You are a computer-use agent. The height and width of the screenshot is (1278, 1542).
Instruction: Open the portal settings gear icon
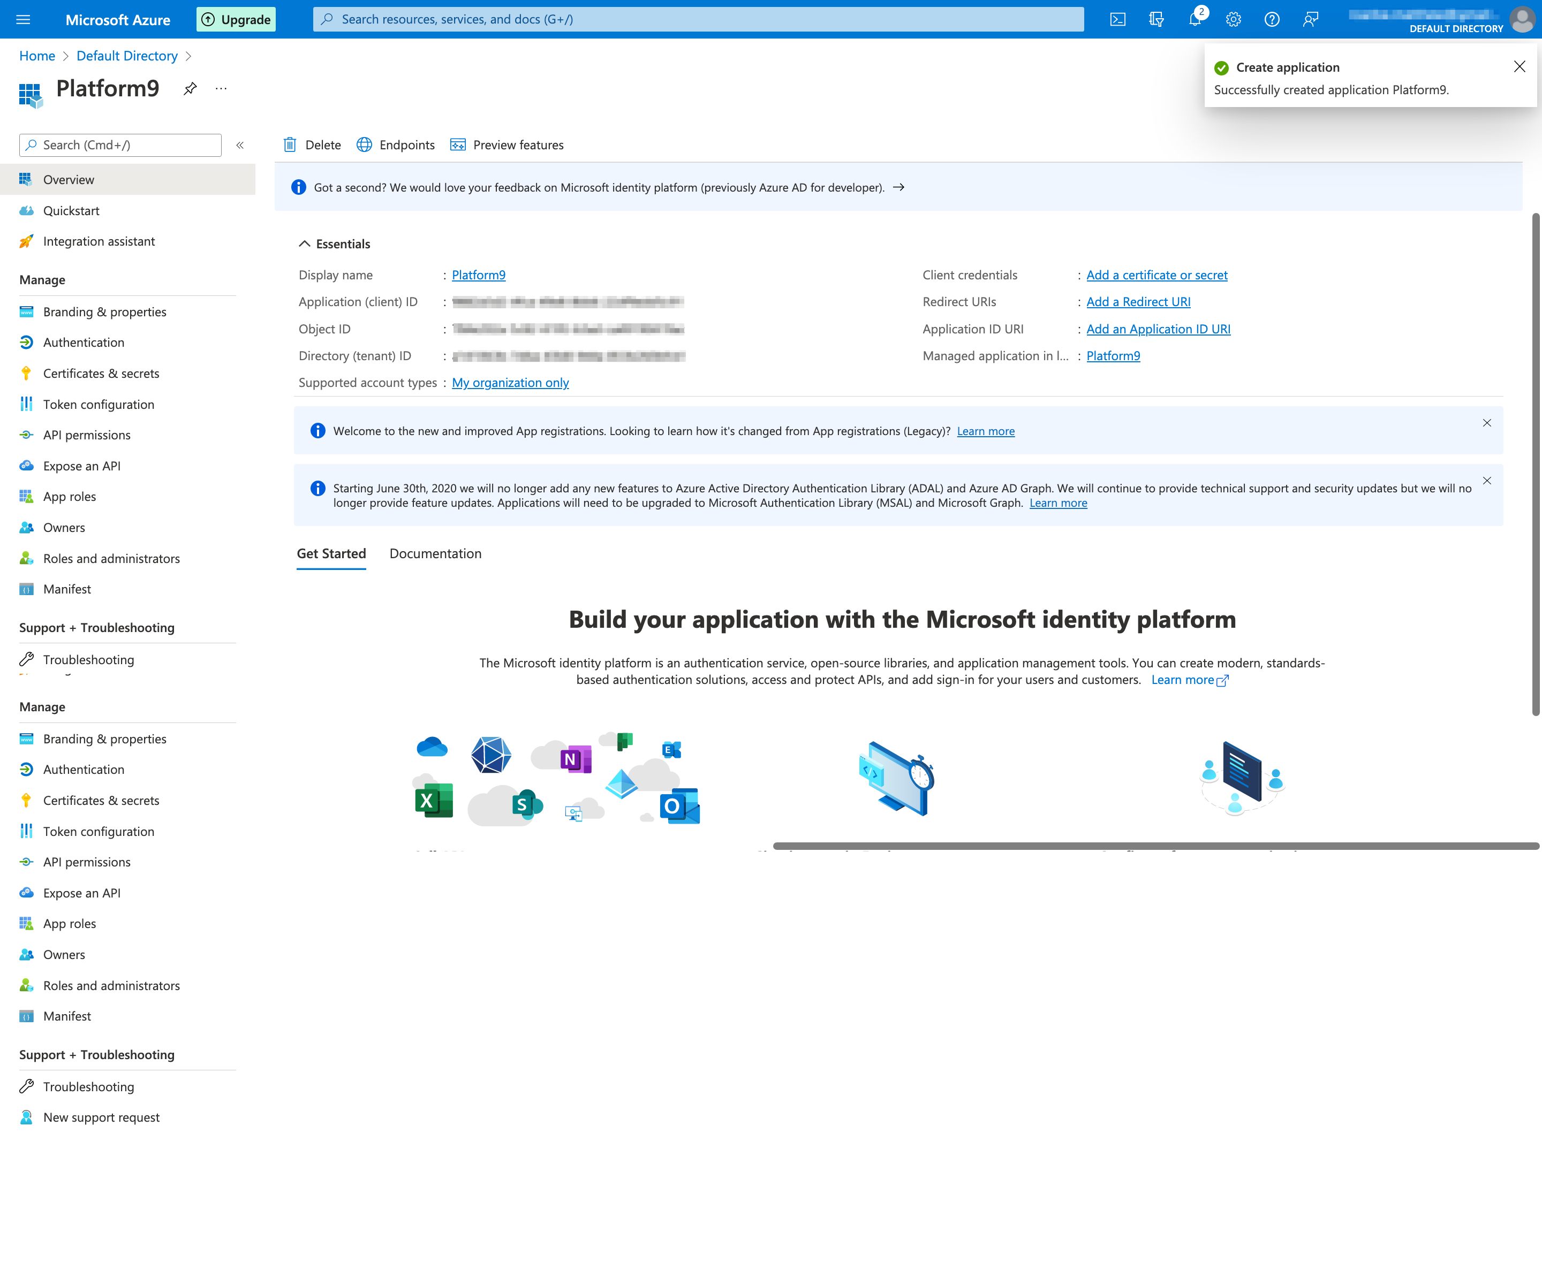tap(1233, 20)
